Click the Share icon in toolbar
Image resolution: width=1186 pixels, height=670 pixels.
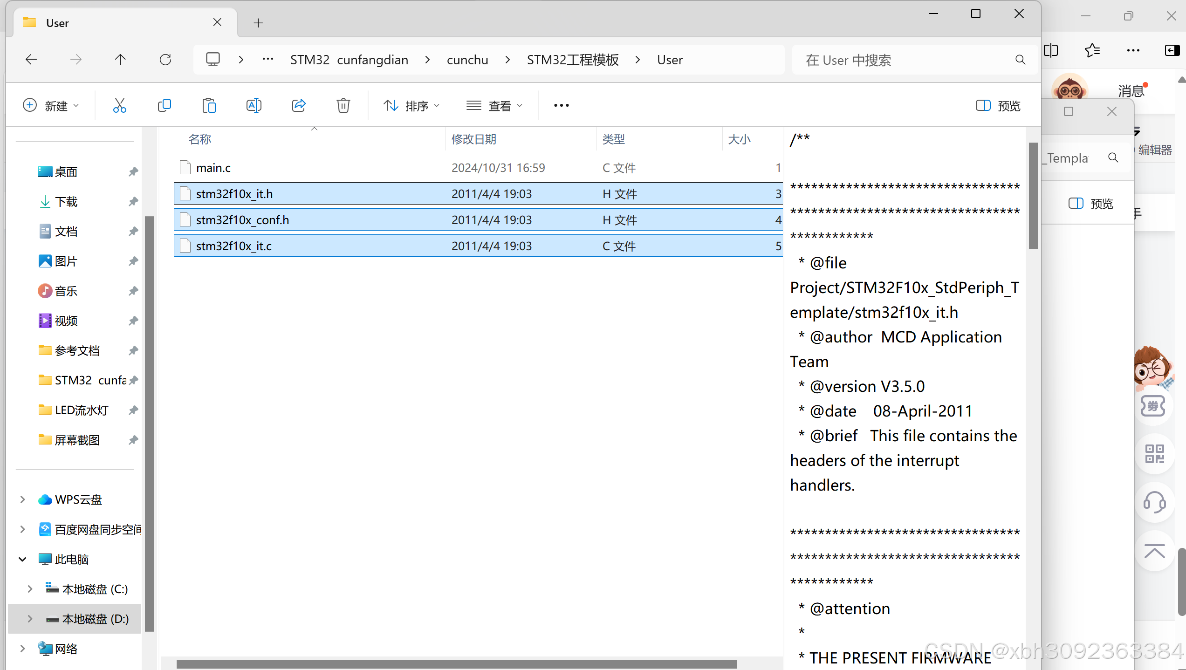click(x=298, y=106)
